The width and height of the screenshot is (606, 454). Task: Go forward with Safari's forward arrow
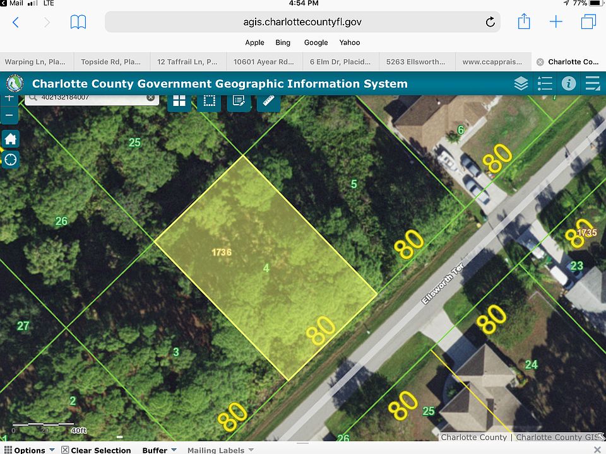47,23
